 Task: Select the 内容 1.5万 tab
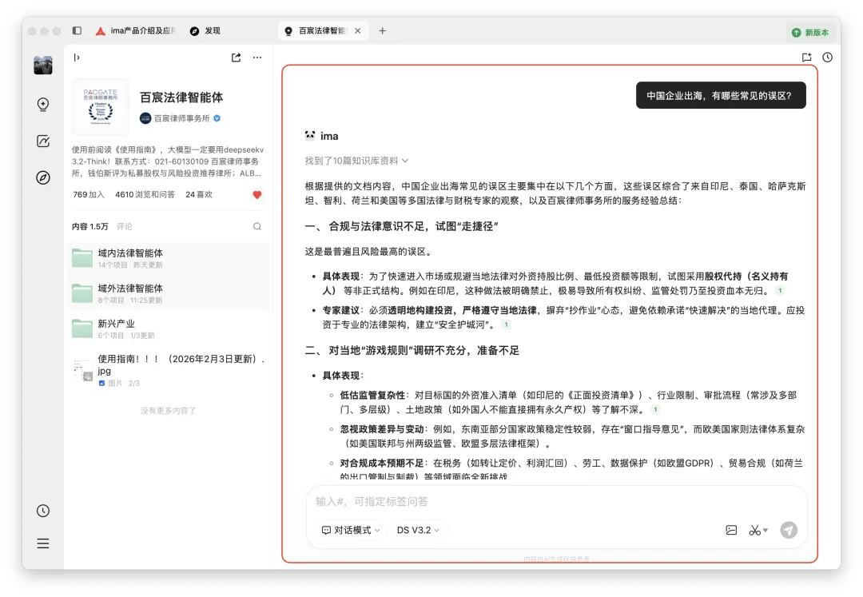90,227
